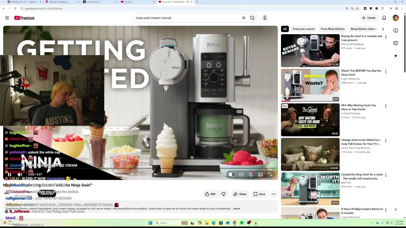This screenshot has height=228, width=406.
Task: Subscribe to the Ninja channel
Action: [x=47, y=194]
